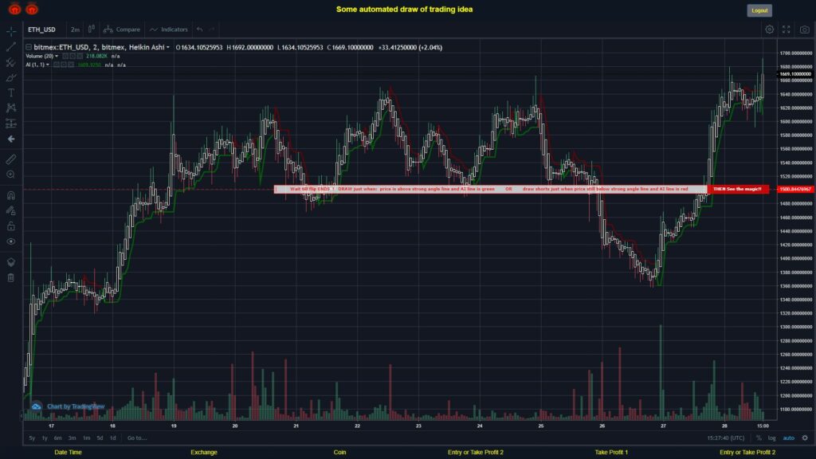Open bottom-right chart settings gear
The image size is (816, 459).
[805, 437]
